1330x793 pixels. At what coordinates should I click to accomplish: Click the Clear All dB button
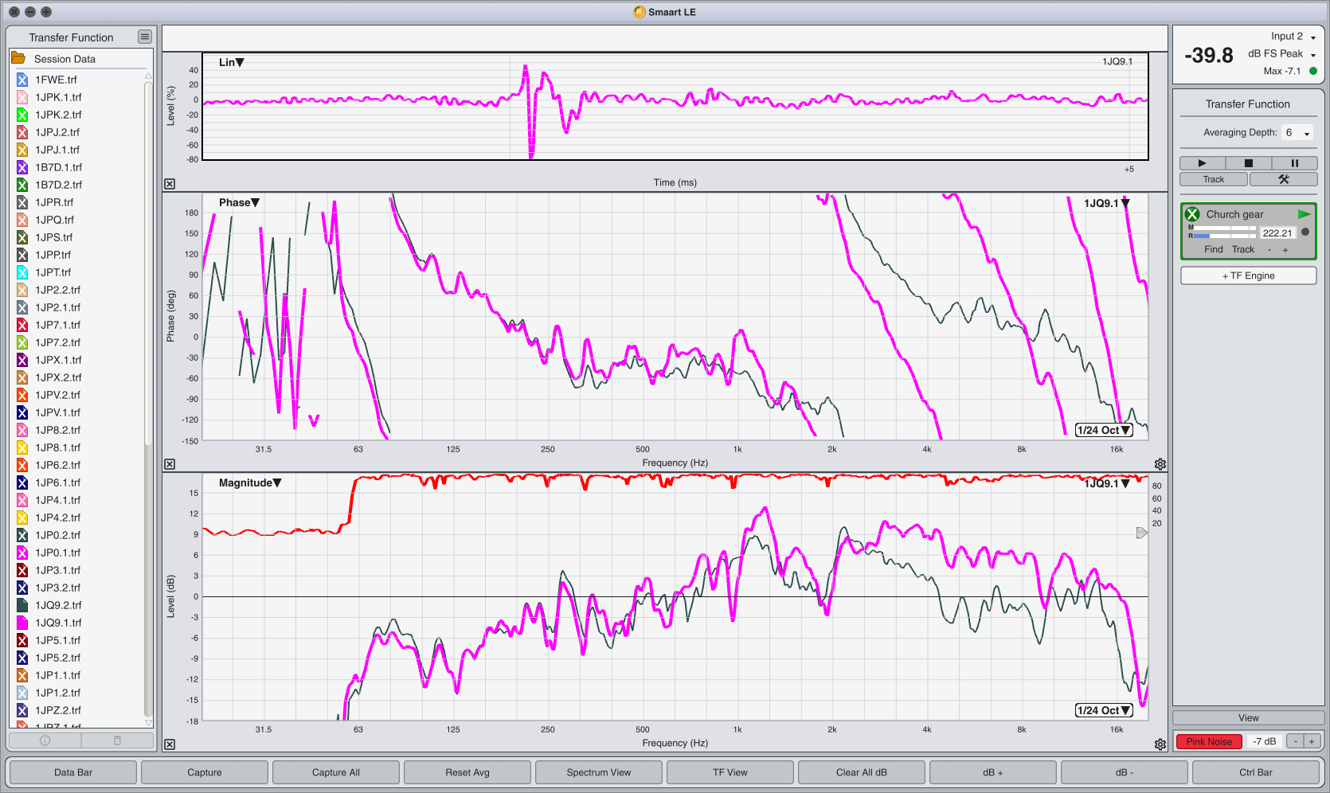point(862,772)
